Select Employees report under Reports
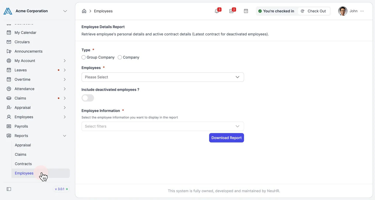The height and width of the screenshot is (200, 375). tap(41, 173)
